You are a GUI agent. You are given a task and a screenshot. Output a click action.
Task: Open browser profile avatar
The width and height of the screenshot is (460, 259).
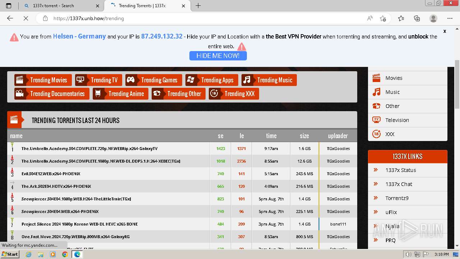[433, 18]
